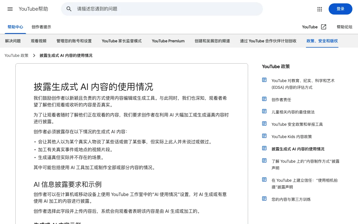This screenshot has width=358, height=224.
Task: Open the 创作者责任 sidebar article
Action: click(x=281, y=100)
